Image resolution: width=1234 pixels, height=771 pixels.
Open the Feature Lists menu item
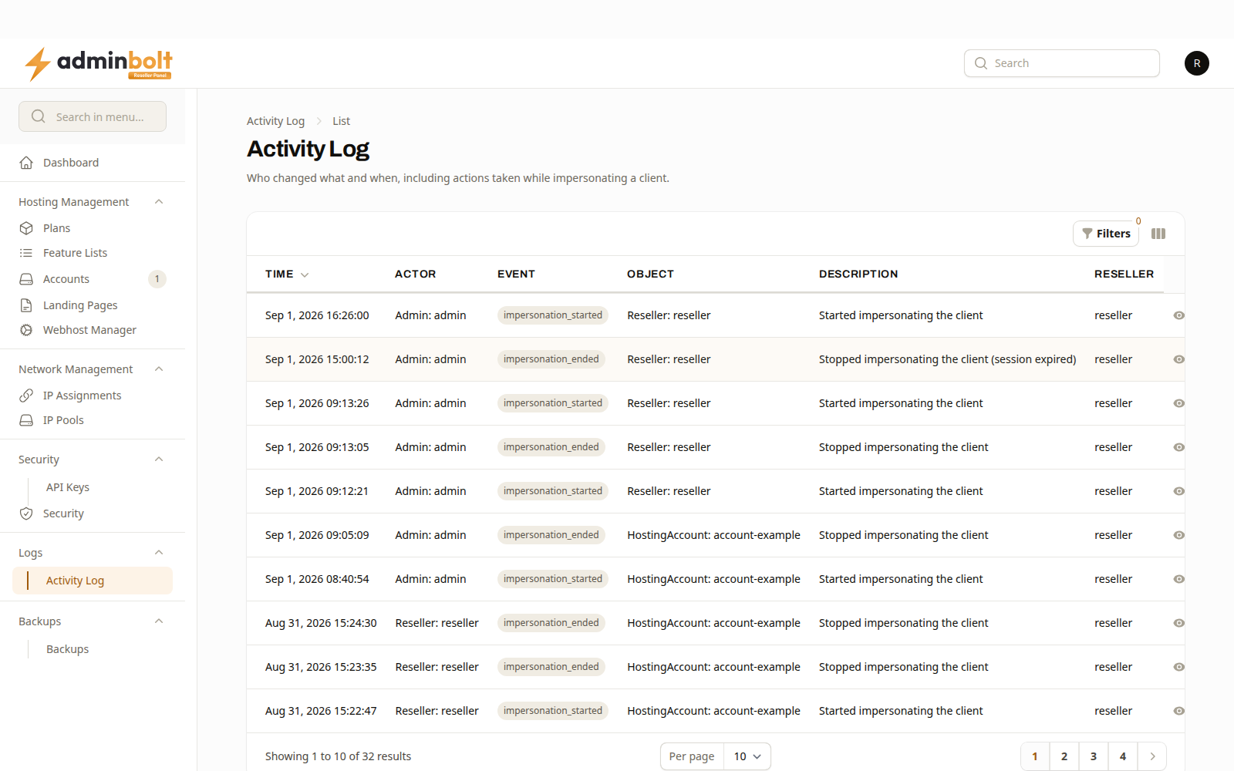click(x=93, y=253)
